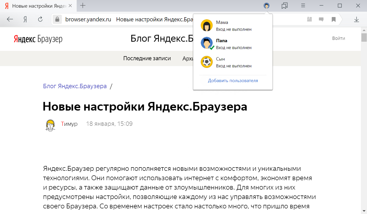Switch to the Мама profile
Screen dimensions: 367x214
[233, 26]
